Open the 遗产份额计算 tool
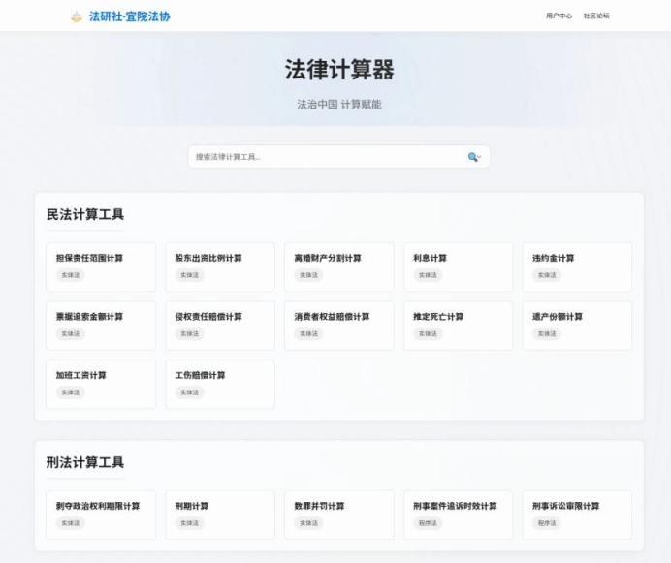 tap(577, 326)
